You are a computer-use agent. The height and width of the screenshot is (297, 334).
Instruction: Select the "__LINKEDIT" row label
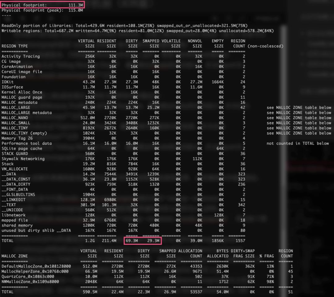(13, 200)
